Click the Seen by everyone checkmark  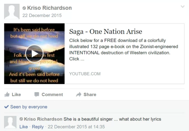6,107
